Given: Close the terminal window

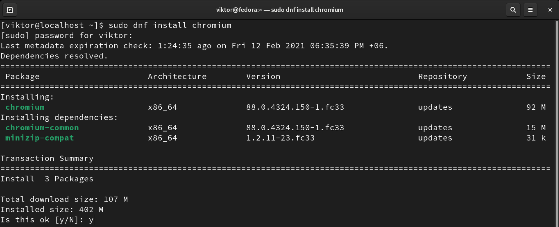Looking at the screenshot, I should (x=550, y=10).
